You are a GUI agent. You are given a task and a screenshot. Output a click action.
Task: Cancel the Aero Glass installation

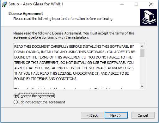pyautogui.click(x=143, y=115)
